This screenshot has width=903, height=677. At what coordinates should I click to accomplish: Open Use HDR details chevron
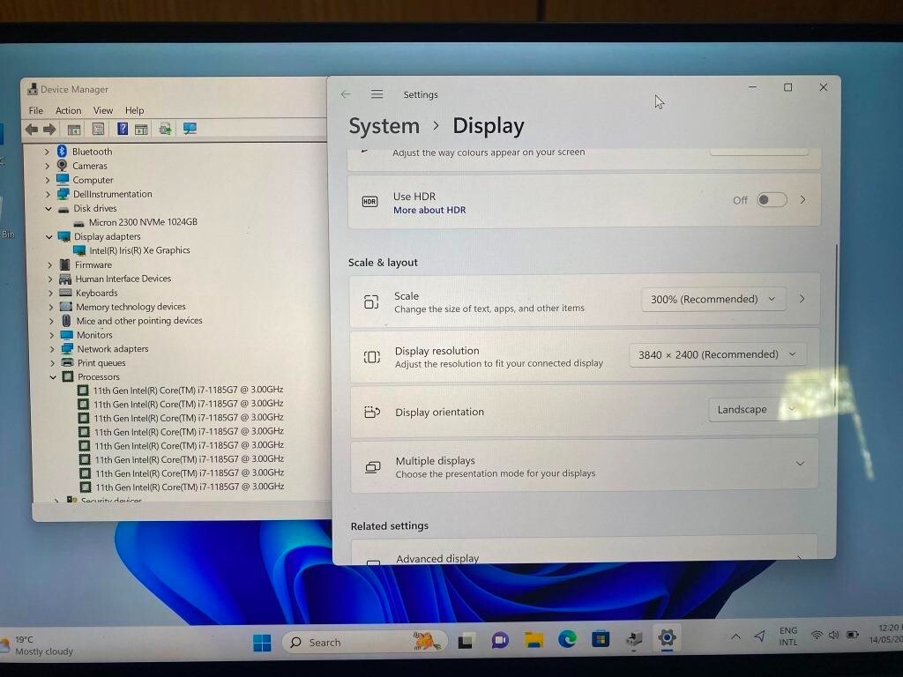(x=802, y=200)
